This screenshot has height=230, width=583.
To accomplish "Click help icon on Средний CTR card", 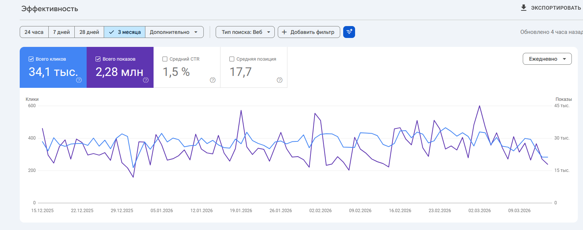I will pos(213,80).
